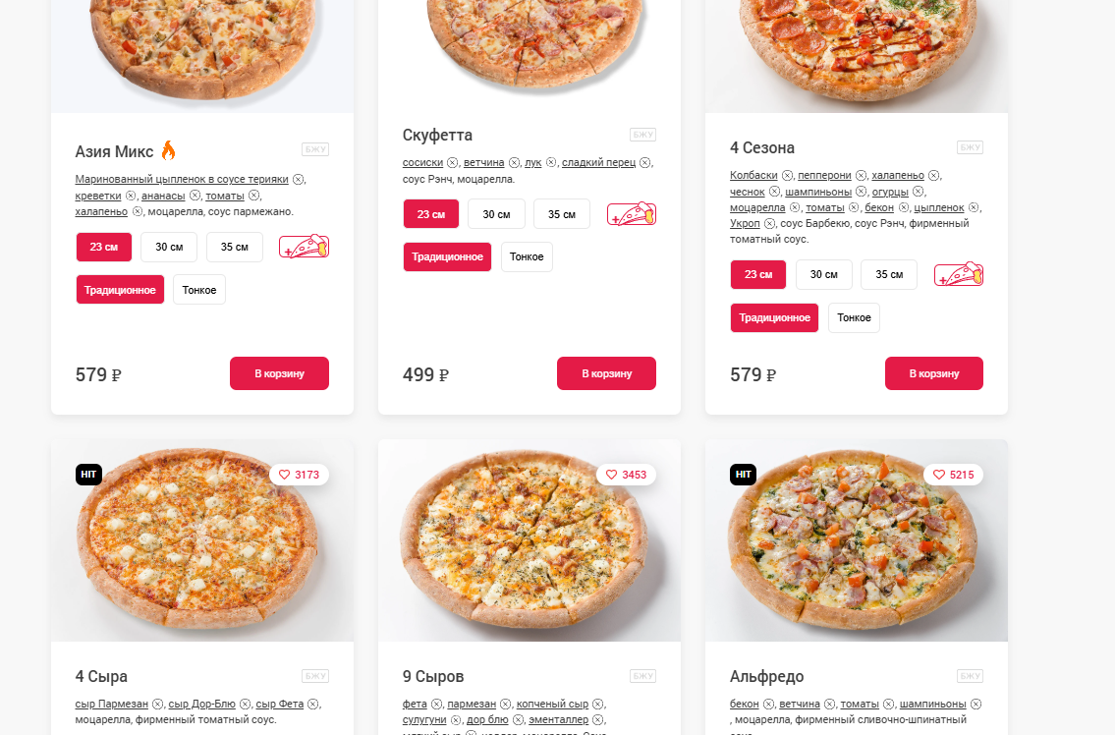Select Тонкое dough for 4 Сезона
This screenshot has width=1115, height=735.
point(854,318)
